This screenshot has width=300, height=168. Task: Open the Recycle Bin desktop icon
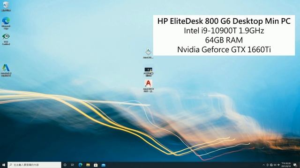6,7
